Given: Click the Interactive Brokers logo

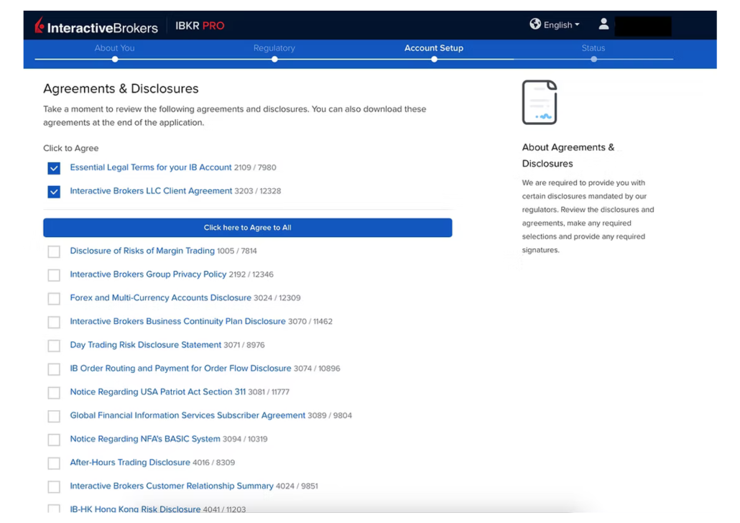Looking at the screenshot, I should (96, 27).
